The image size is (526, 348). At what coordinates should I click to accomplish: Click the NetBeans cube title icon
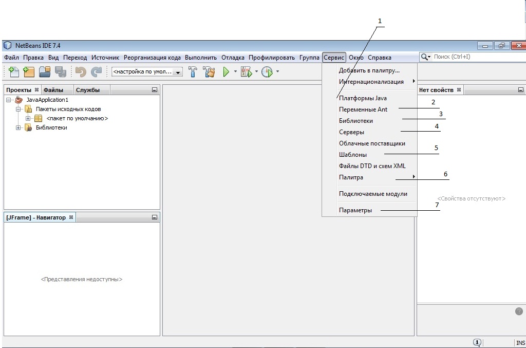[x=8, y=46]
